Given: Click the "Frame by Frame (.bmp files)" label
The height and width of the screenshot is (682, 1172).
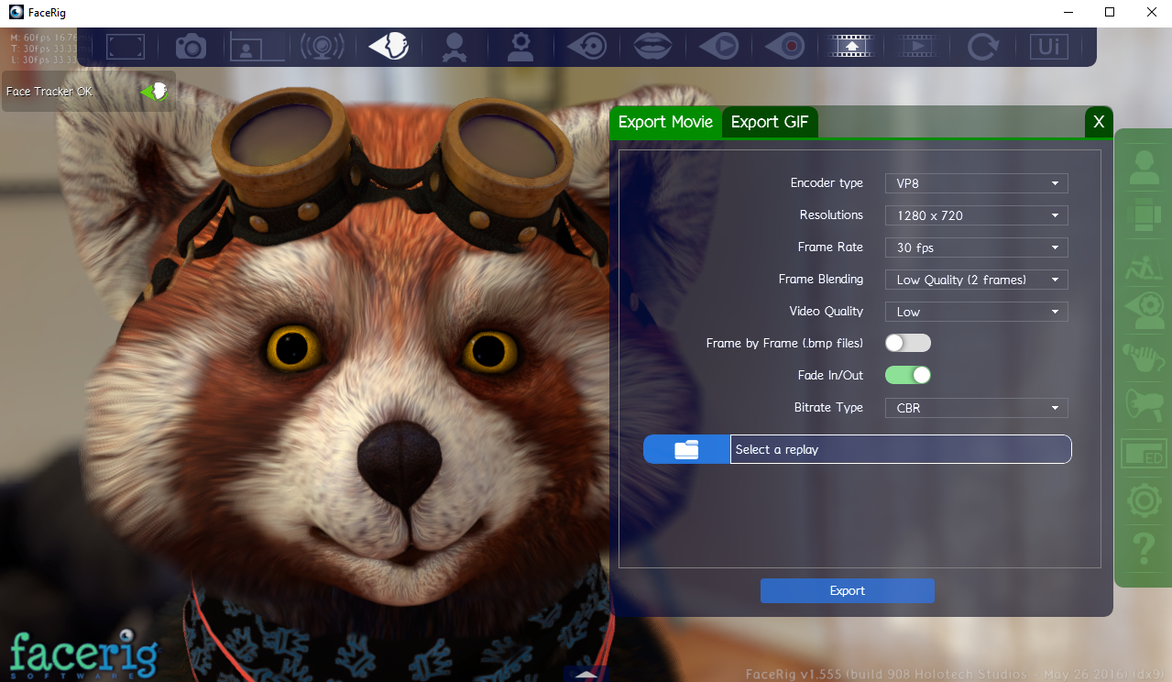Looking at the screenshot, I should click(785, 343).
